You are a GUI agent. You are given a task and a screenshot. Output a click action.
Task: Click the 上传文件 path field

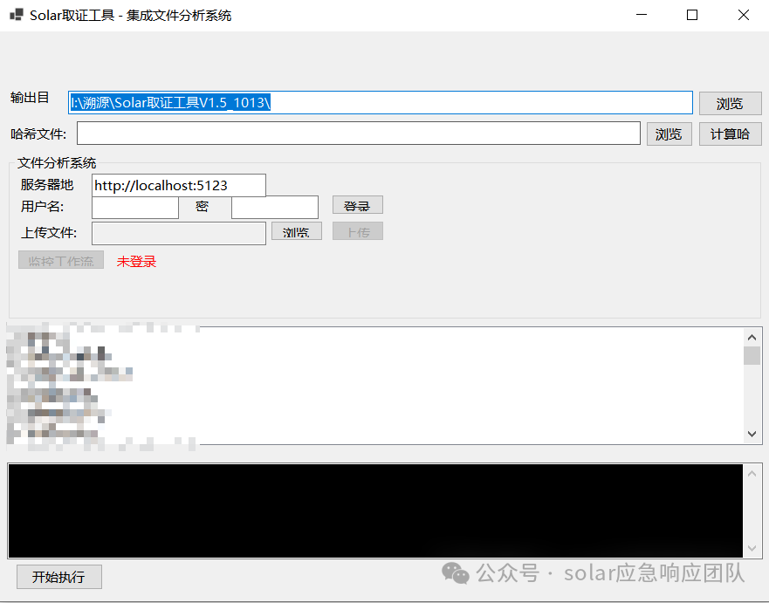click(179, 233)
